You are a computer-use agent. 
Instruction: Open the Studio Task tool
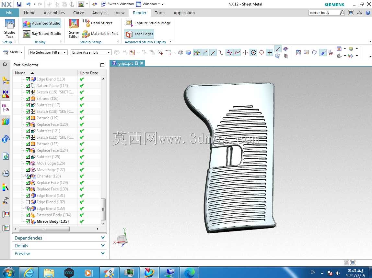[9, 29]
